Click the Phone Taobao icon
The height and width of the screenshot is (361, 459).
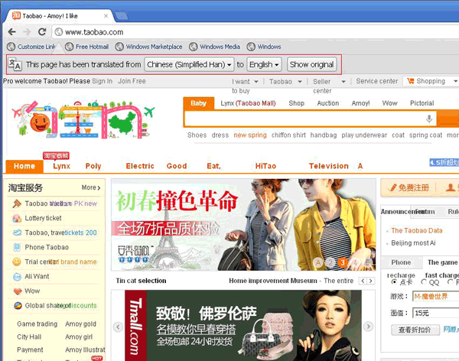coord(17,247)
